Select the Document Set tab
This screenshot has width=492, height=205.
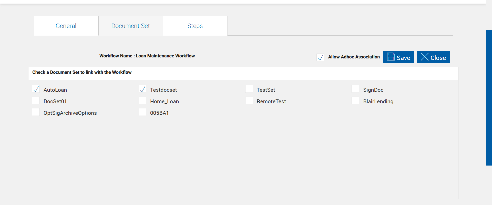(131, 26)
